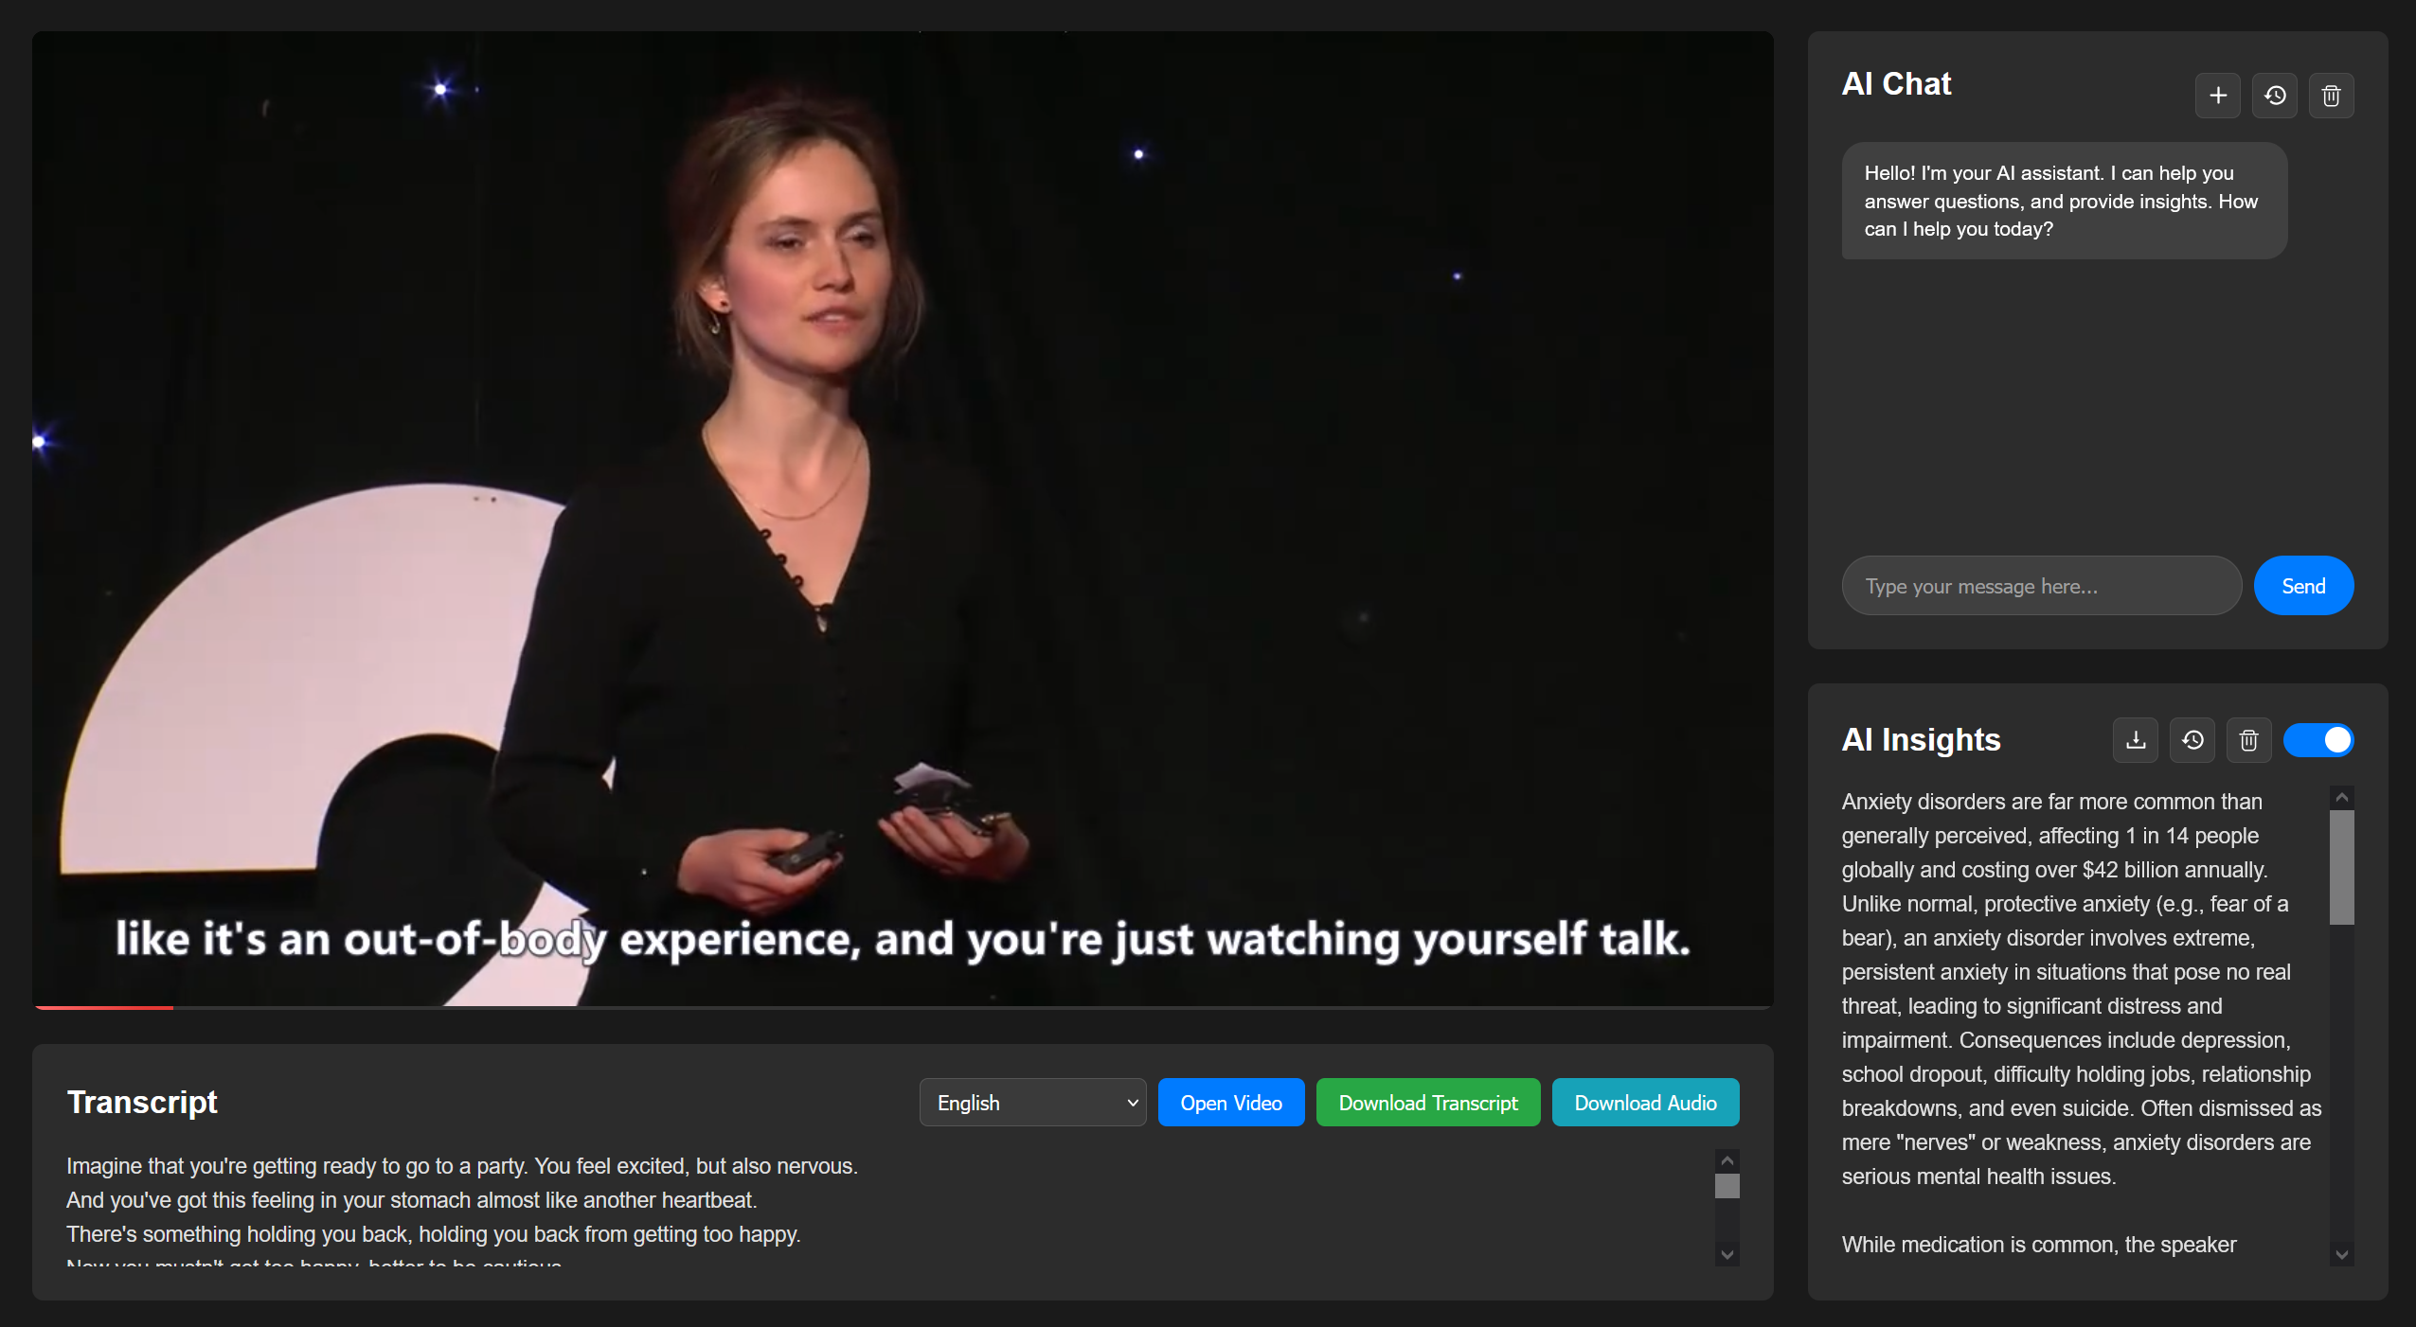Start a new AI Chat conversation
Screen dimensions: 2416x1327
coord(2216,96)
